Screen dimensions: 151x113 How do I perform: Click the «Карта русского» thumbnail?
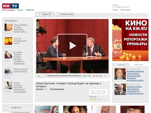pos(8,85)
